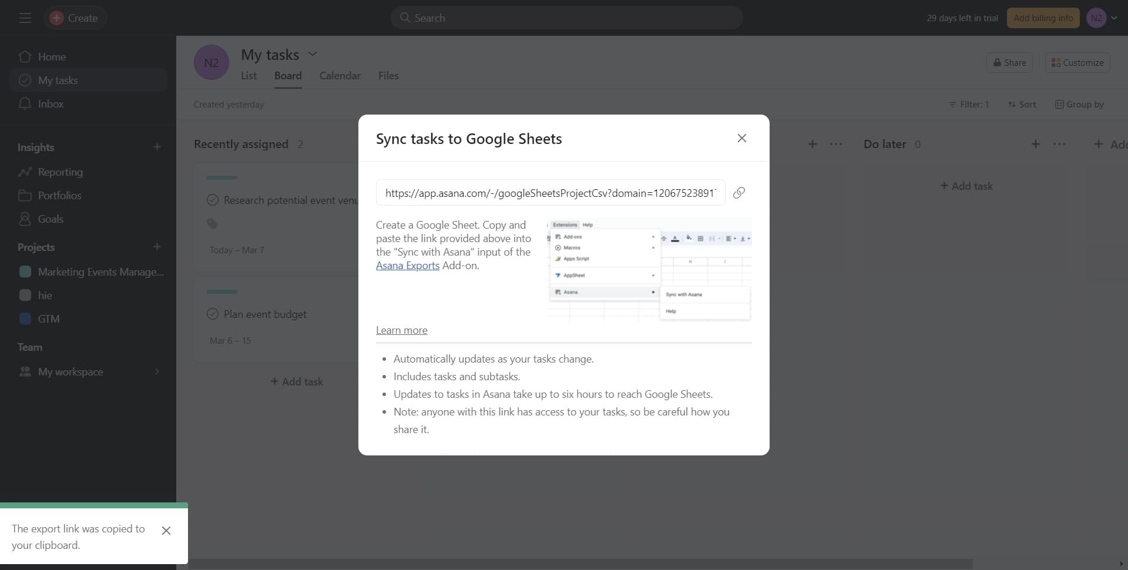Copy the export link using the link icon
This screenshot has height=570, width=1128.
pyautogui.click(x=739, y=192)
